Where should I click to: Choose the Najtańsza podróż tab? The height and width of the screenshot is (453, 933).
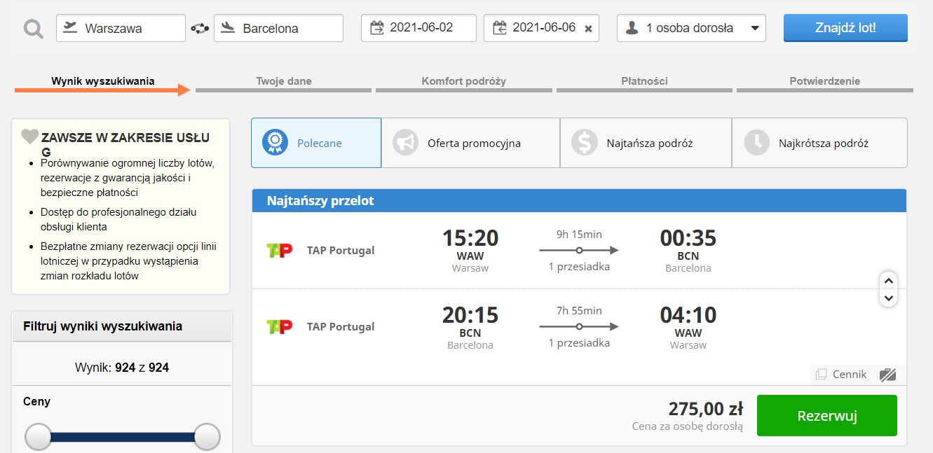(646, 143)
